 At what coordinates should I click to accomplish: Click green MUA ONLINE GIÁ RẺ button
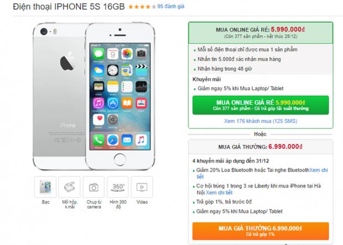click(x=261, y=105)
